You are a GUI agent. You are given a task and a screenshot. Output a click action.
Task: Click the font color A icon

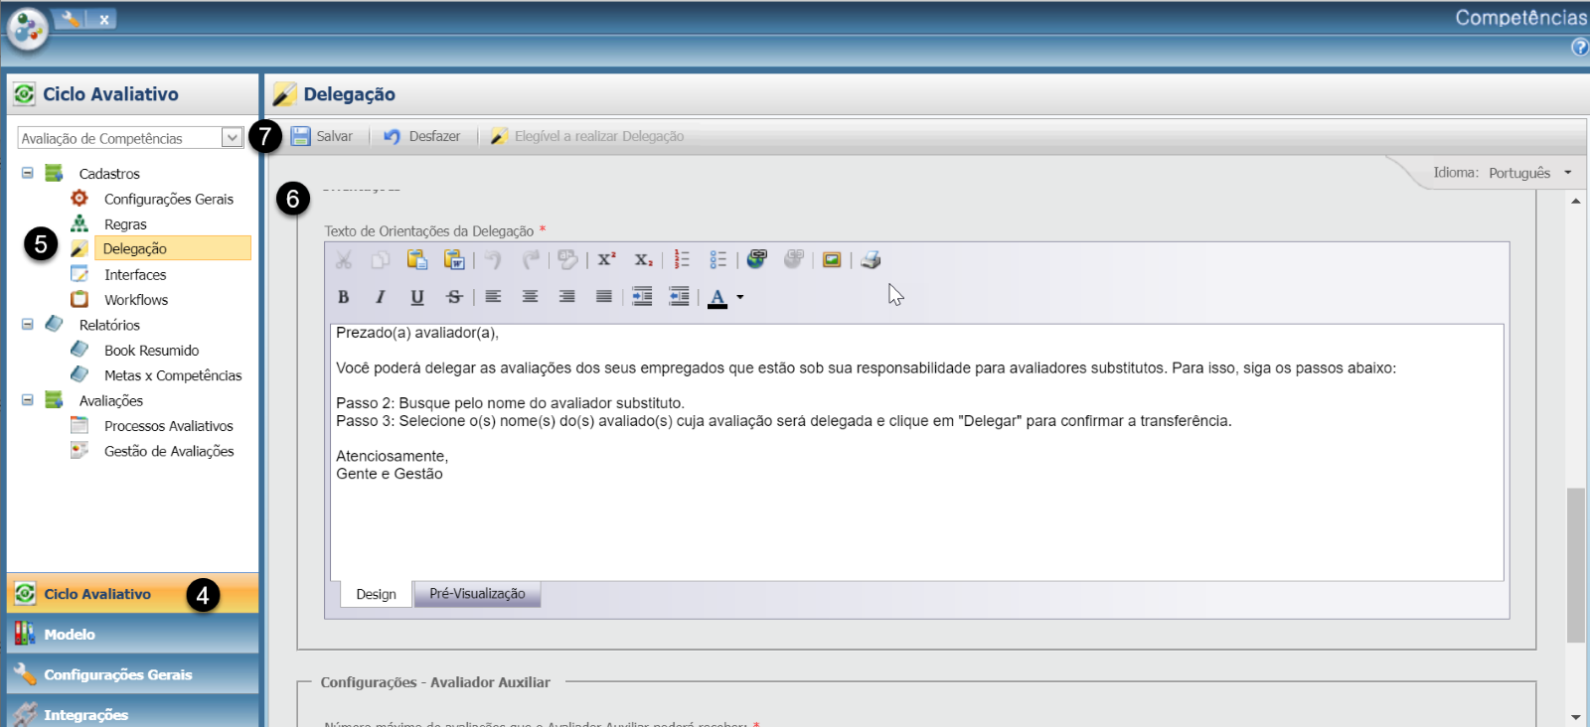[x=717, y=297]
